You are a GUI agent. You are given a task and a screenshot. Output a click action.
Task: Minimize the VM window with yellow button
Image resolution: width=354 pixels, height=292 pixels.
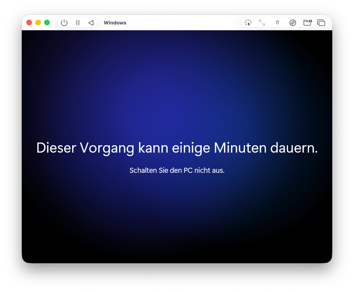[x=38, y=23]
